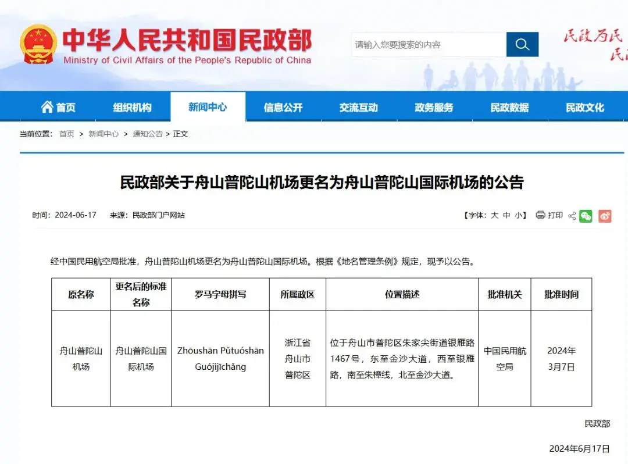Open the 信息公开 menu
The width and height of the screenshot is (628, 464).
pos(283,106)
